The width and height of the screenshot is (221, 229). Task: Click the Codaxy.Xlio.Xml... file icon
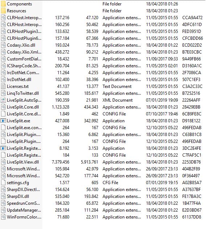[x=3, y=52]
